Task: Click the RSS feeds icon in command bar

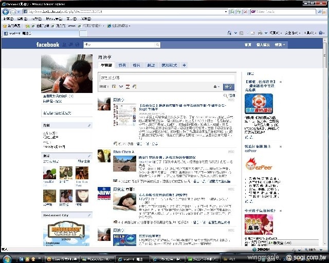Action: (242, 33)
